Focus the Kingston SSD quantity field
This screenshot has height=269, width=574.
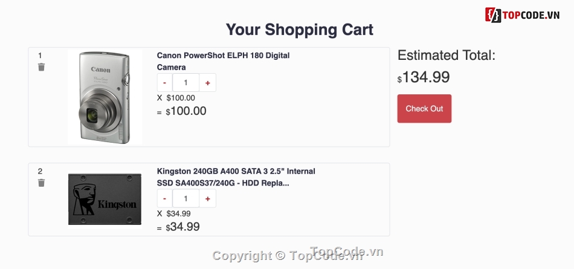[x=185, y=198]
